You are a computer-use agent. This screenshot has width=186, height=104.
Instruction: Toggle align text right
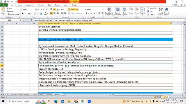[x=58, y=13]
